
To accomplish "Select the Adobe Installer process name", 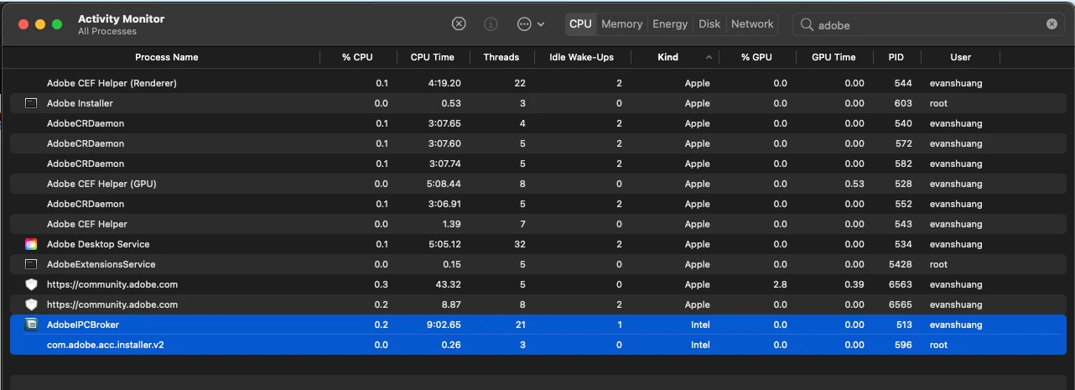I will coord(80,103).
